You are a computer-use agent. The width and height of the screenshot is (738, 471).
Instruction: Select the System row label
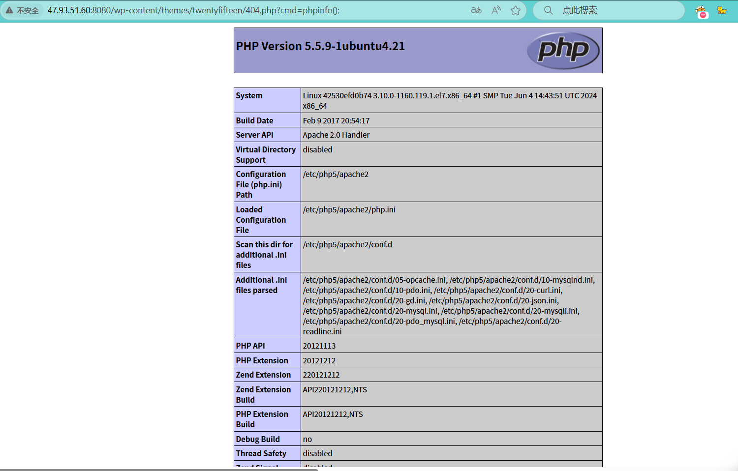coord(249,95)
